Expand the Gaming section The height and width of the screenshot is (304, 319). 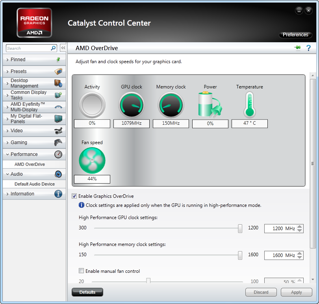34,142
